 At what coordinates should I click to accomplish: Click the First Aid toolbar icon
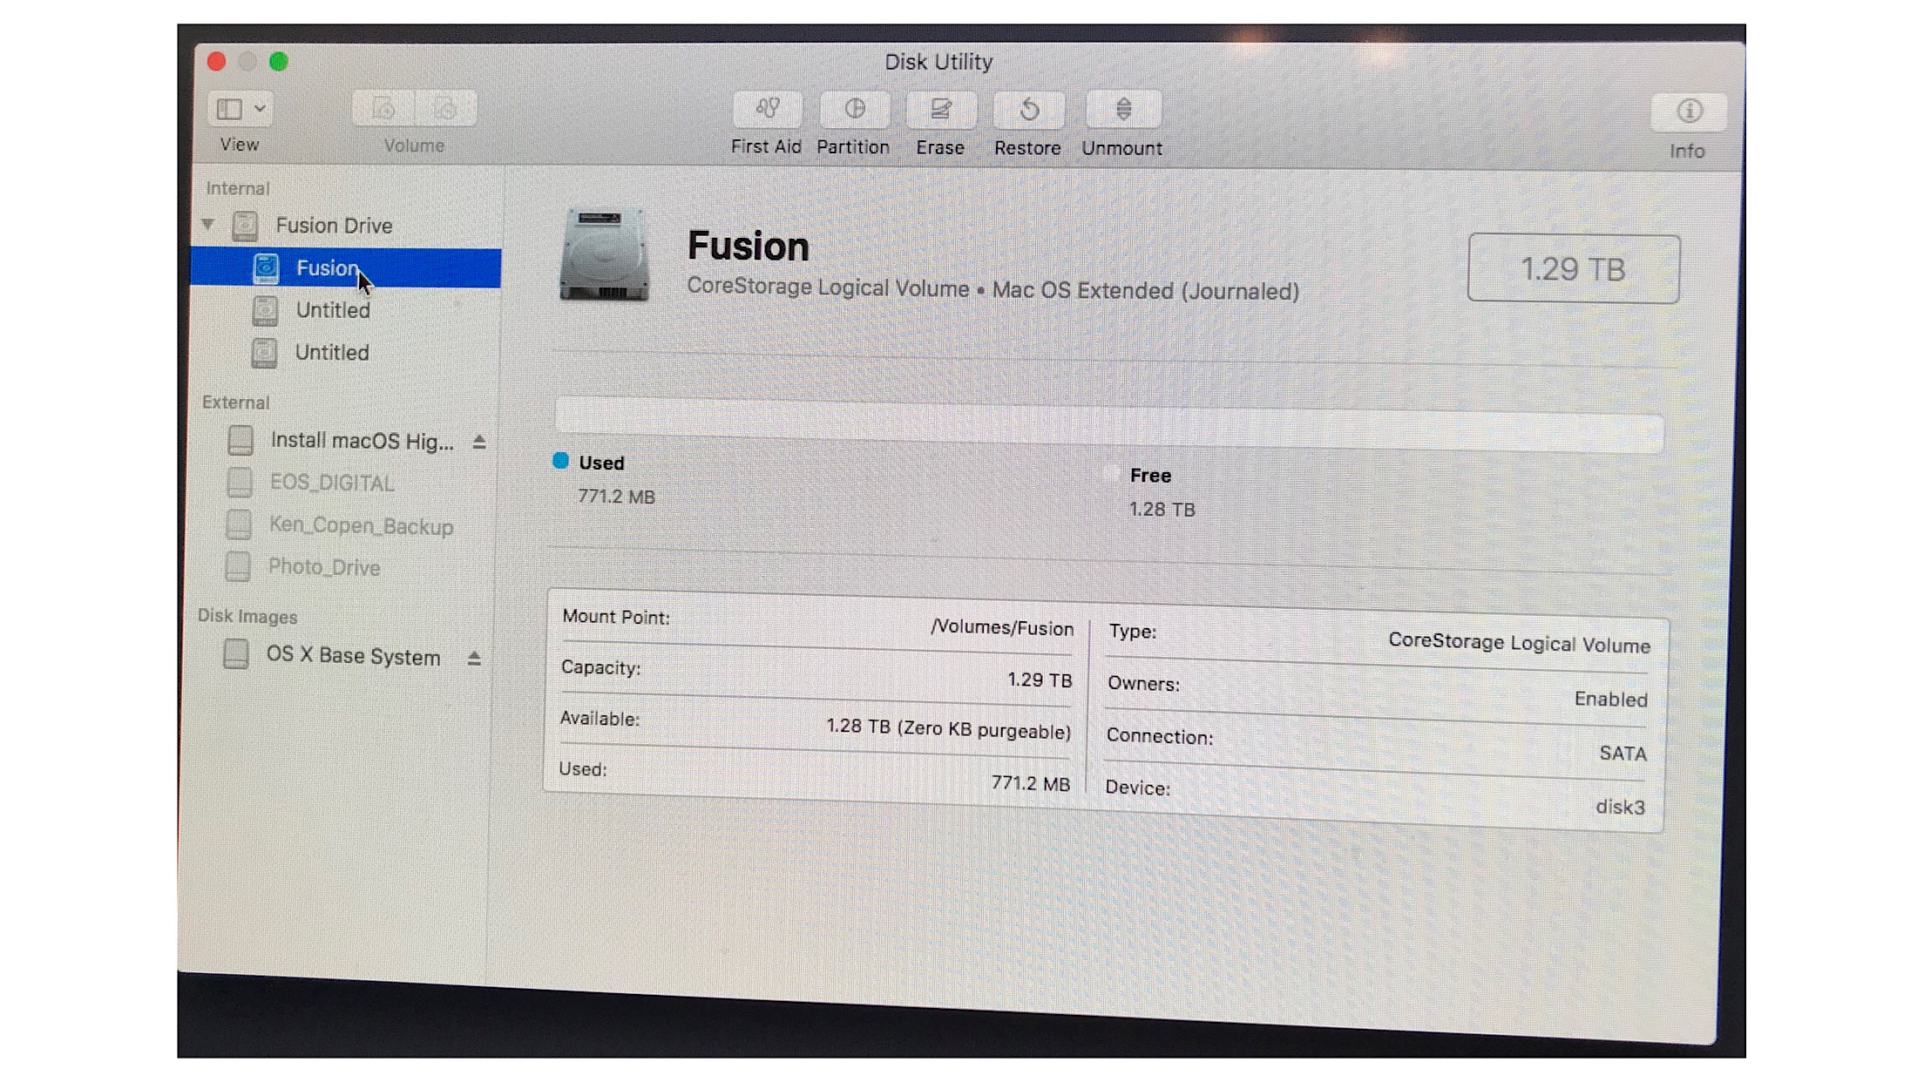pyautogui.click(x=767, y=109)
